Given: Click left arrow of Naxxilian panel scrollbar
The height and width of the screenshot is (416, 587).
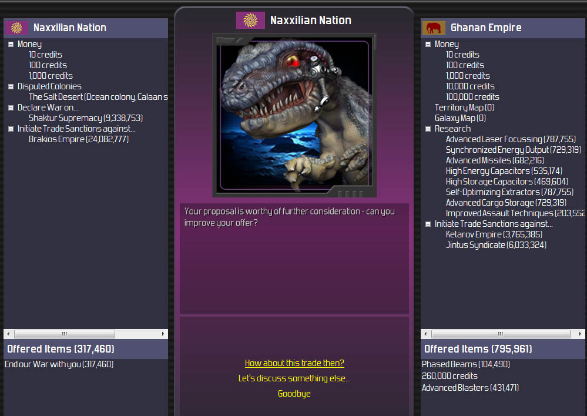Looking at the screenshot, I should click(8, 334).
